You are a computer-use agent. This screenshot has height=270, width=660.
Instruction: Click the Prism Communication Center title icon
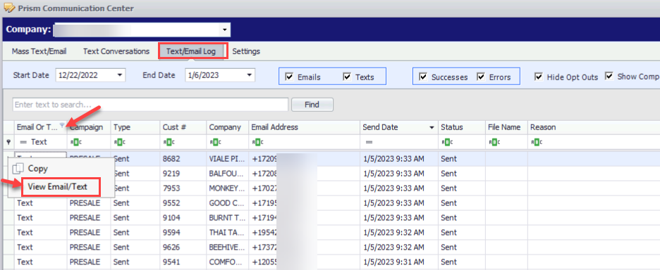coord(8,8)
